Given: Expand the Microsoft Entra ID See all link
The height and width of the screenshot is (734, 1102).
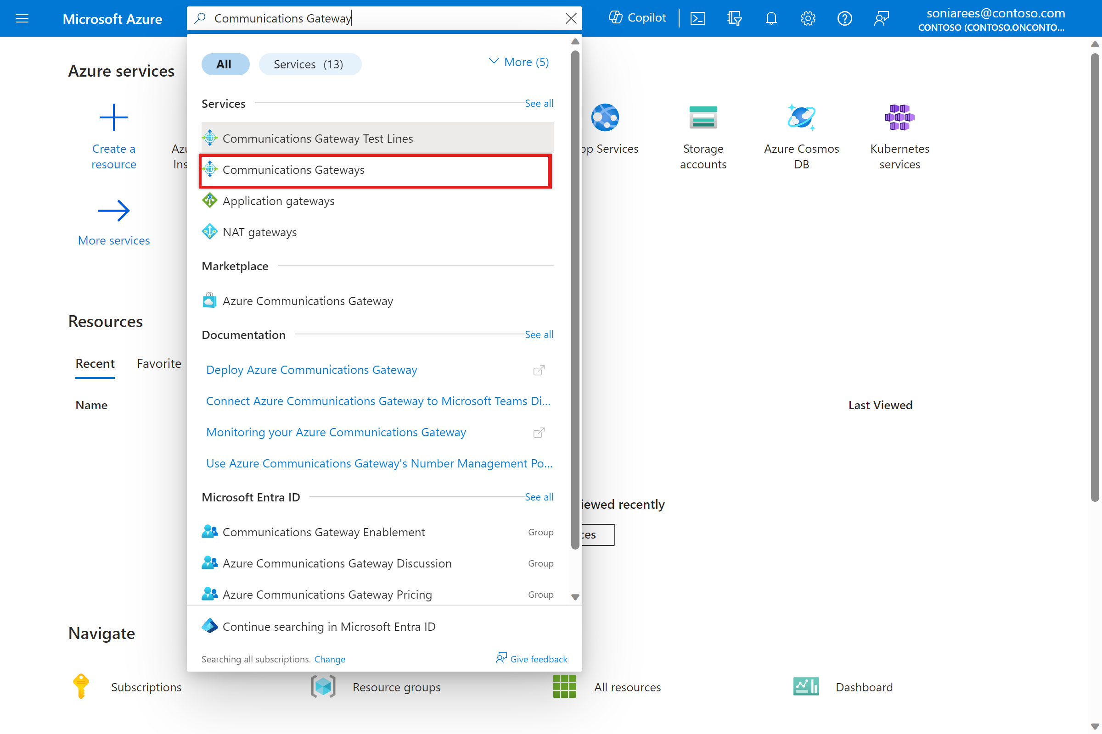Looking at the screenshot, I should pyautogui.click(x=540, y=496).
